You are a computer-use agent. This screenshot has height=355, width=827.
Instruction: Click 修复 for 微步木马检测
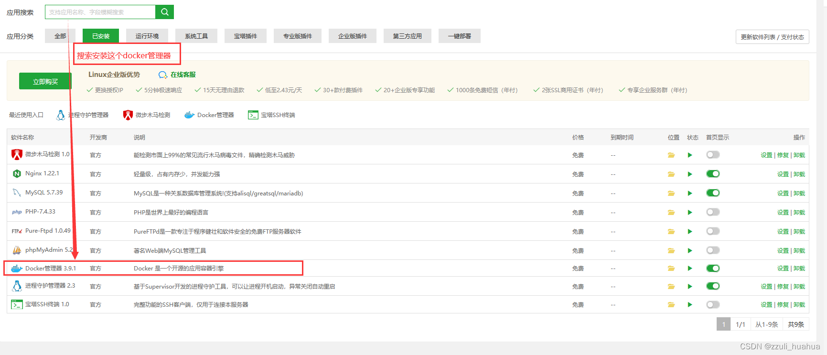(783, 155)
